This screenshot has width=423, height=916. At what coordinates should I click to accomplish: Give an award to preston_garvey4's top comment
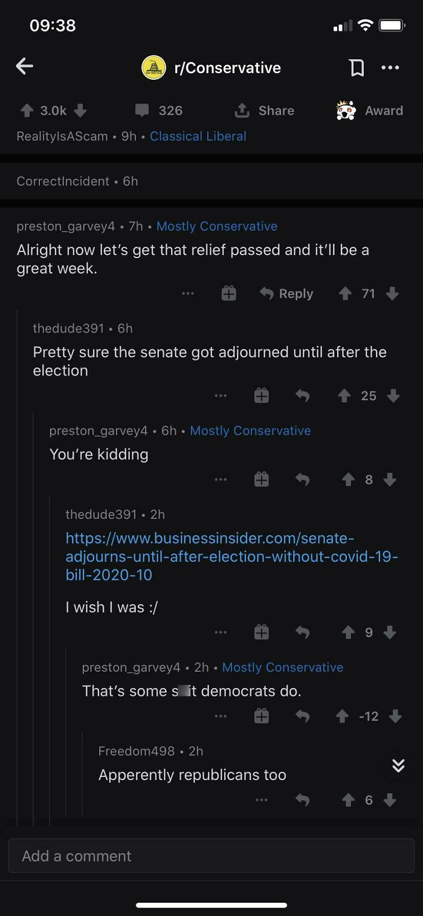(x=228, y=293)
